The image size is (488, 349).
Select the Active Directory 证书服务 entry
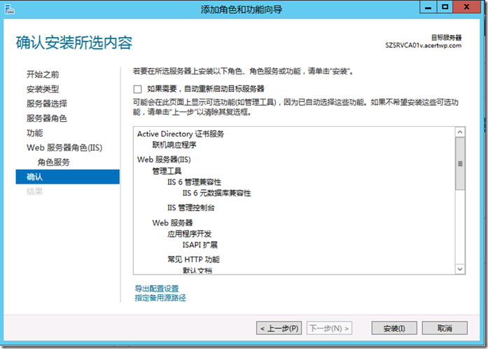tap(181, 134)
